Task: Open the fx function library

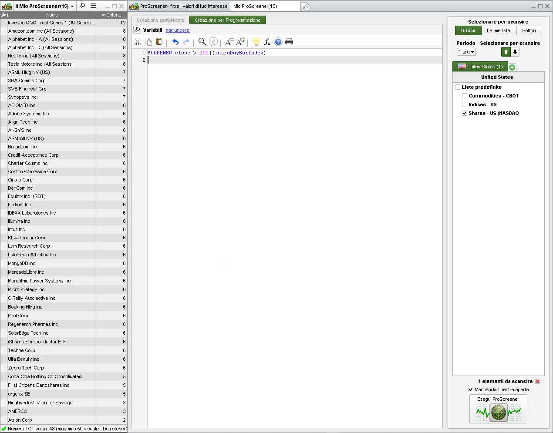Action: 267,42
